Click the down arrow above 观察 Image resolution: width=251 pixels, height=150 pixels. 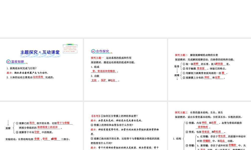(x=8, y=122)
